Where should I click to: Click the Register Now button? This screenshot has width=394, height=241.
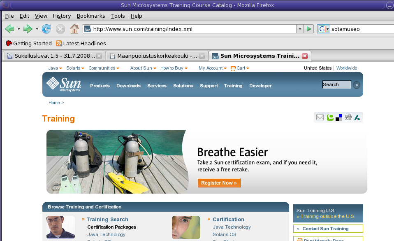click(219, 183)
